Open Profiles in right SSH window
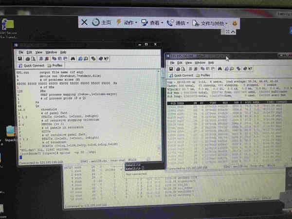Viewport: 292px width, 219px height. tap(203, 75)
